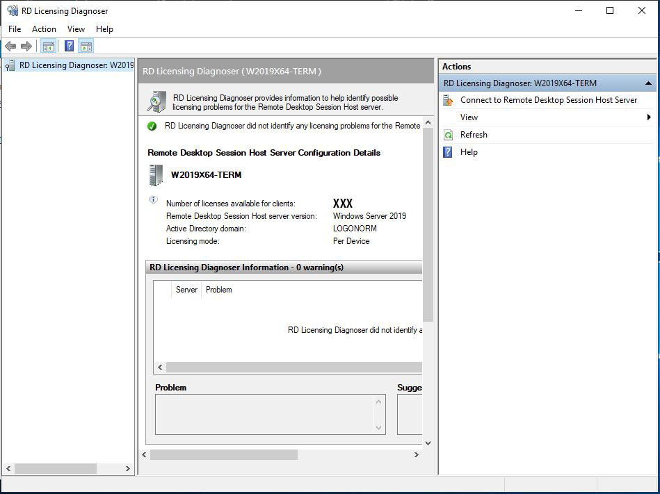Click the details pane vertical scrollbar up arrow
This screenshot has height=494, width=660.
pyautogui.click(x=428, y=123)
